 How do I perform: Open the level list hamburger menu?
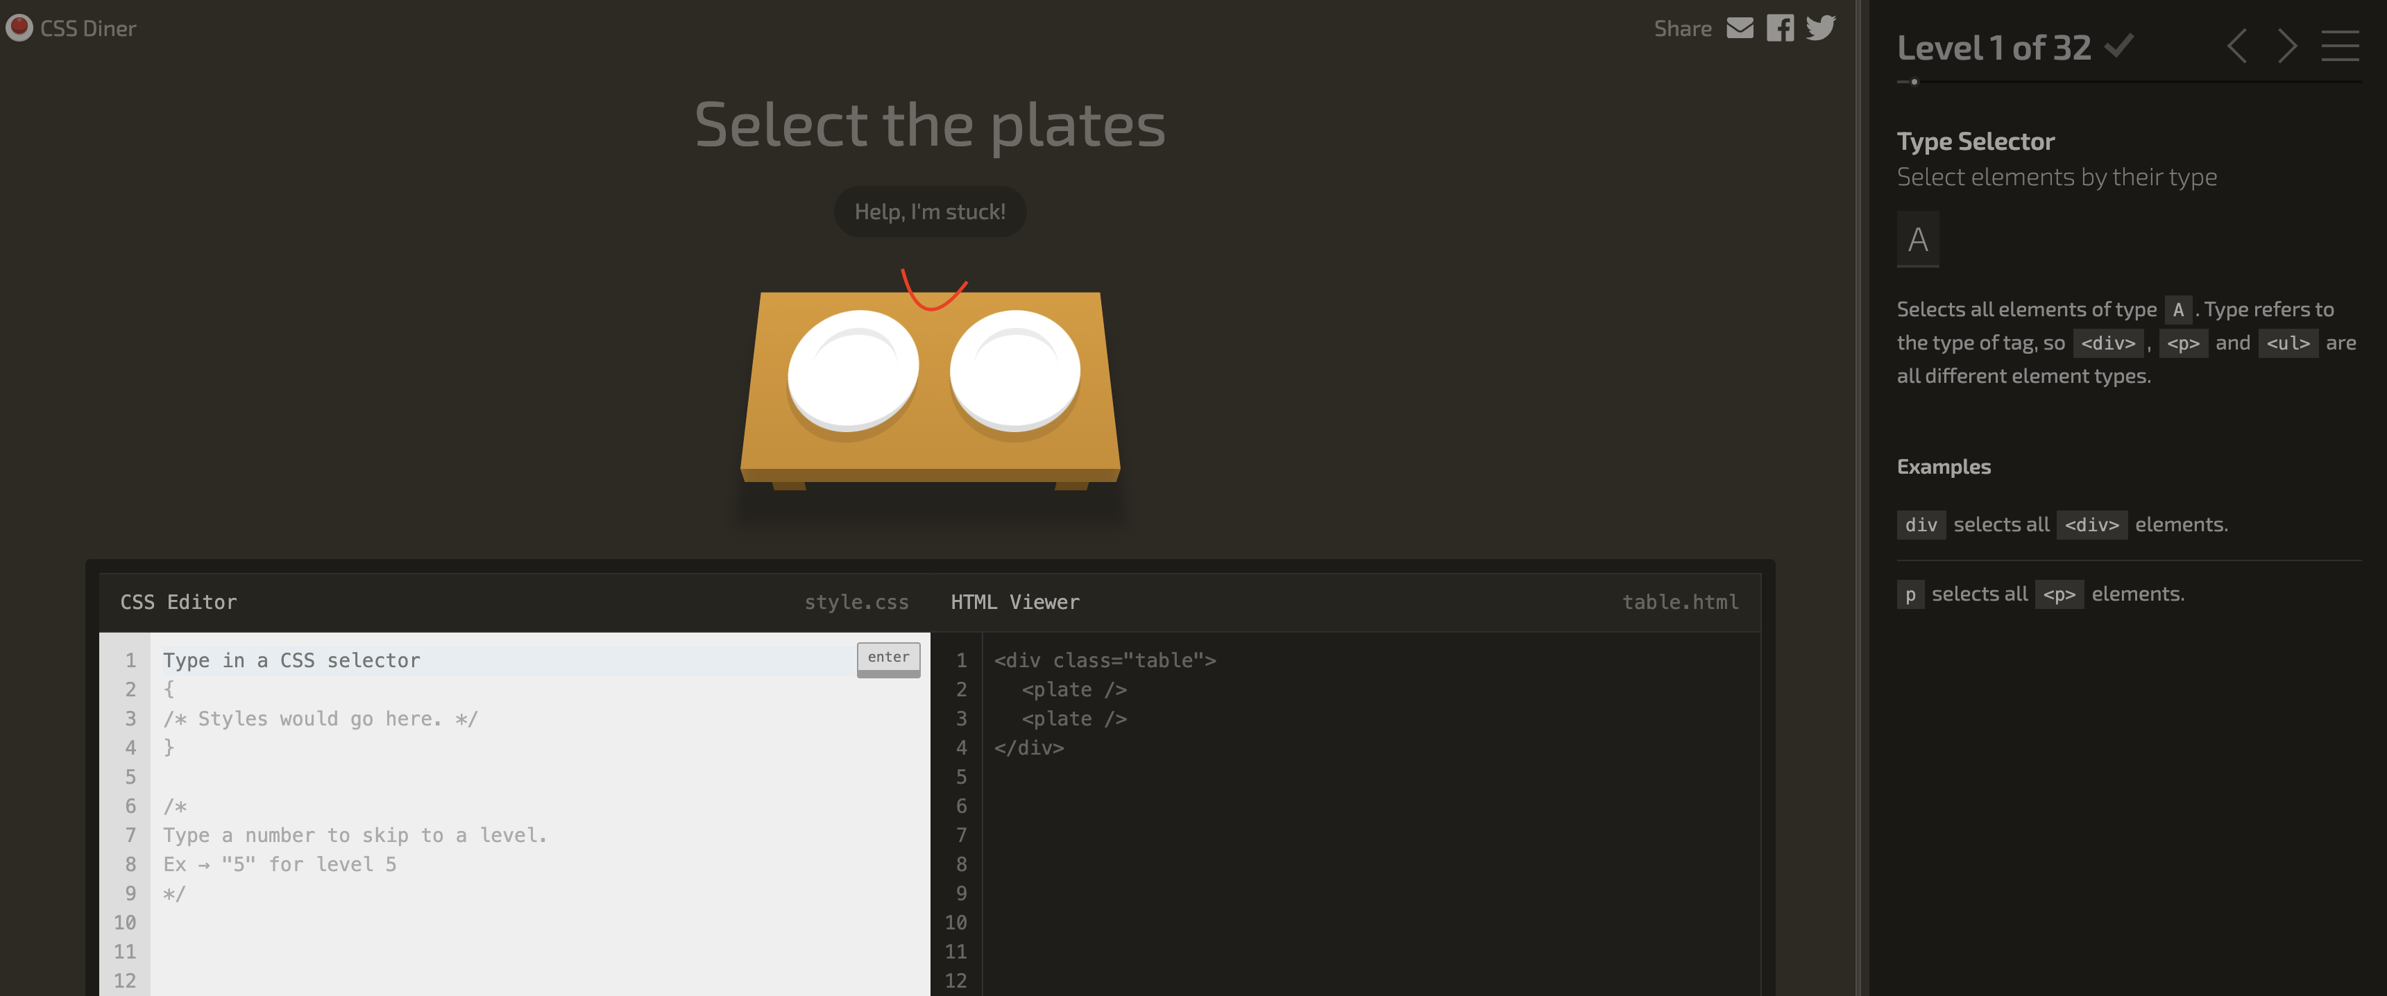pos(2340,46)
